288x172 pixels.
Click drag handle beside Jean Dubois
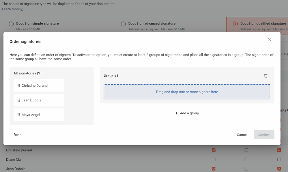click(19, 100)
